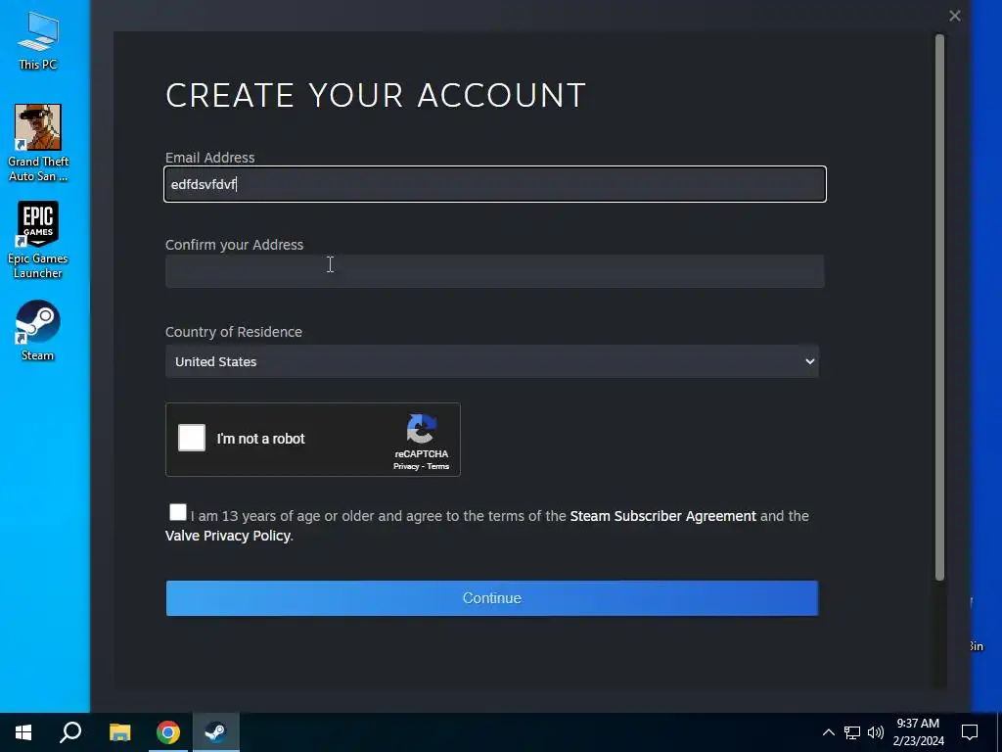
Task: Open Steam Subscriber Agreement link
Action: tap(662, 516)
